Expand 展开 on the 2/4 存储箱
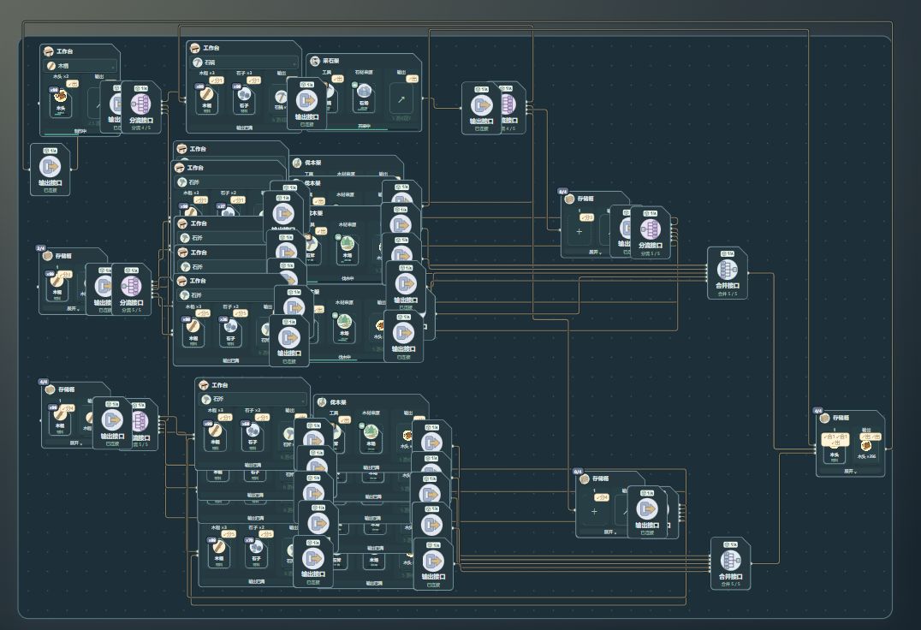The width and height of the screenshot is (921, 630). coord(72,308)
